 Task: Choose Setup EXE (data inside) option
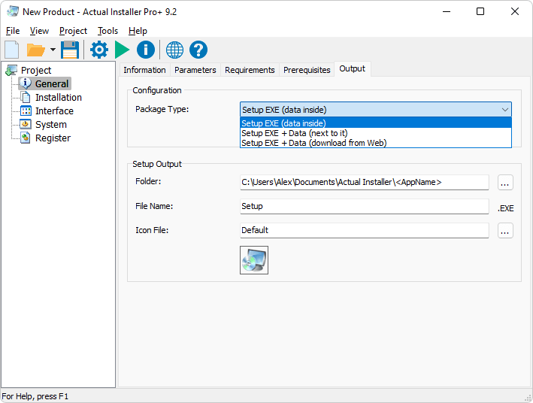coord(376,123)
